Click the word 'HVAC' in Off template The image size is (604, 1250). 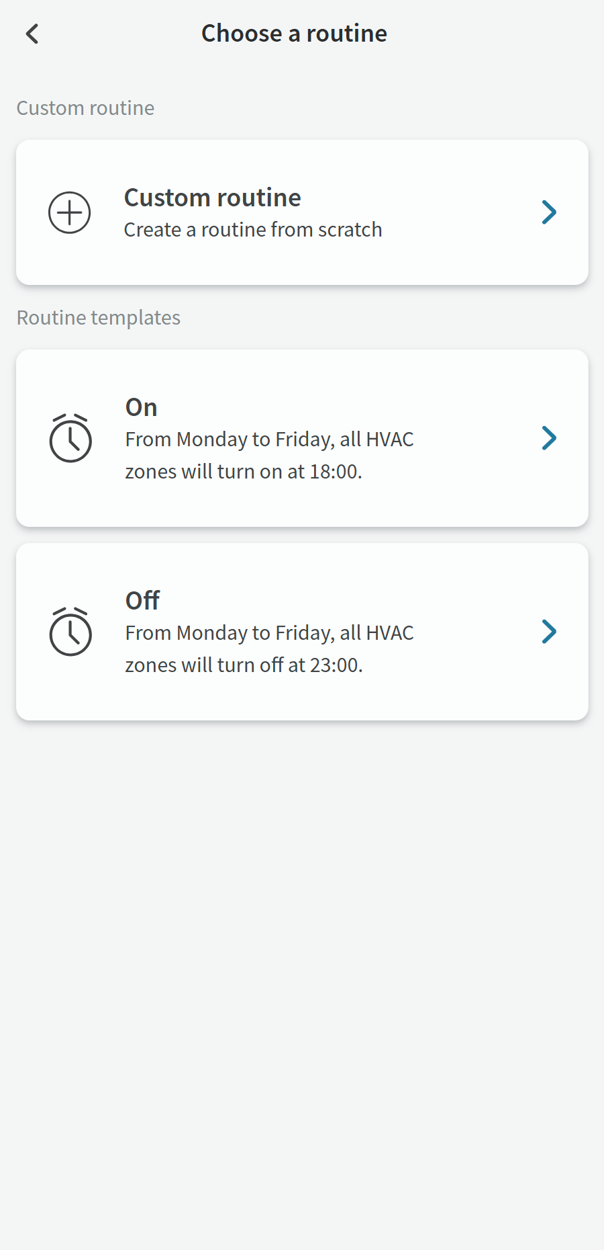(x=390, y=633)
